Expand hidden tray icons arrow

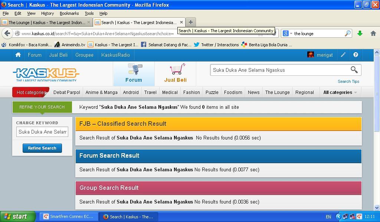(x=338, y=217)
